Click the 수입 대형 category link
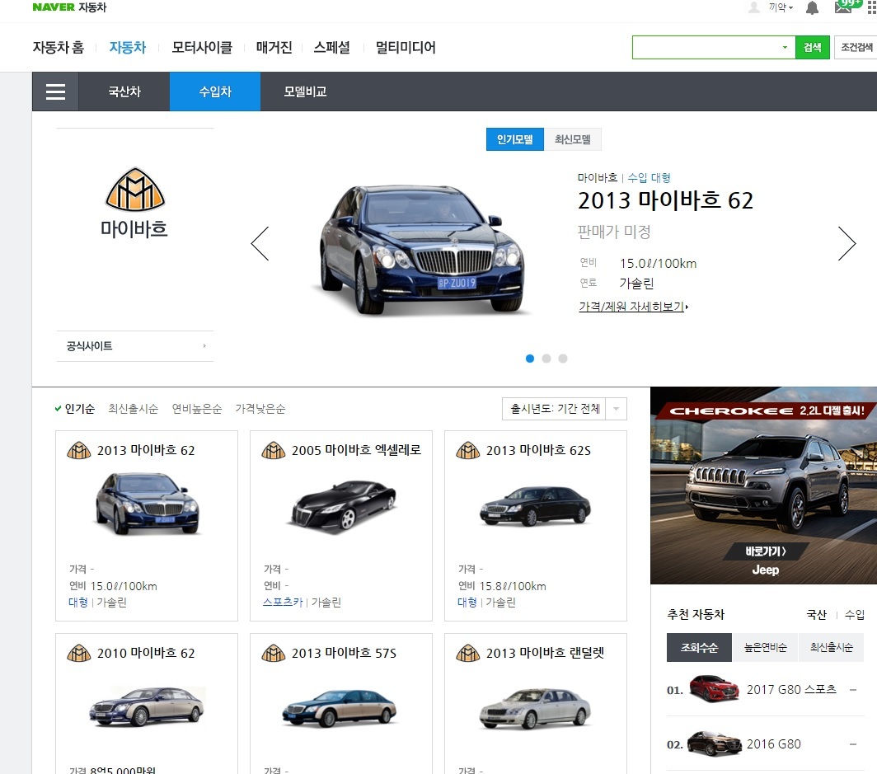Image resolution: width=877 pixels, height=774 pixels. 649,178
